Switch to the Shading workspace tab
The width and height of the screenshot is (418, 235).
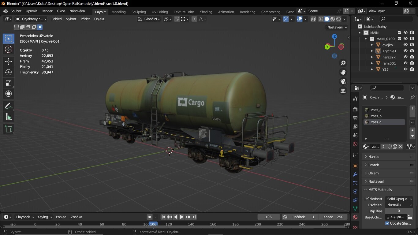(206, 12)
